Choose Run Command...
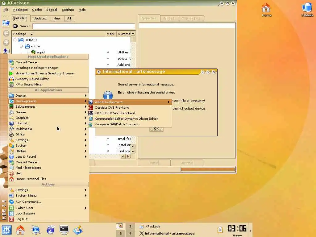Image resolution: width=316 pixels, height=237 pixels. click(48, 202)
